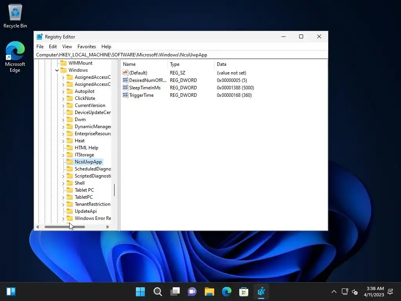Select the ScriptedDiagnosti key
The image size is (401, 301).
[x=92, y=176]
